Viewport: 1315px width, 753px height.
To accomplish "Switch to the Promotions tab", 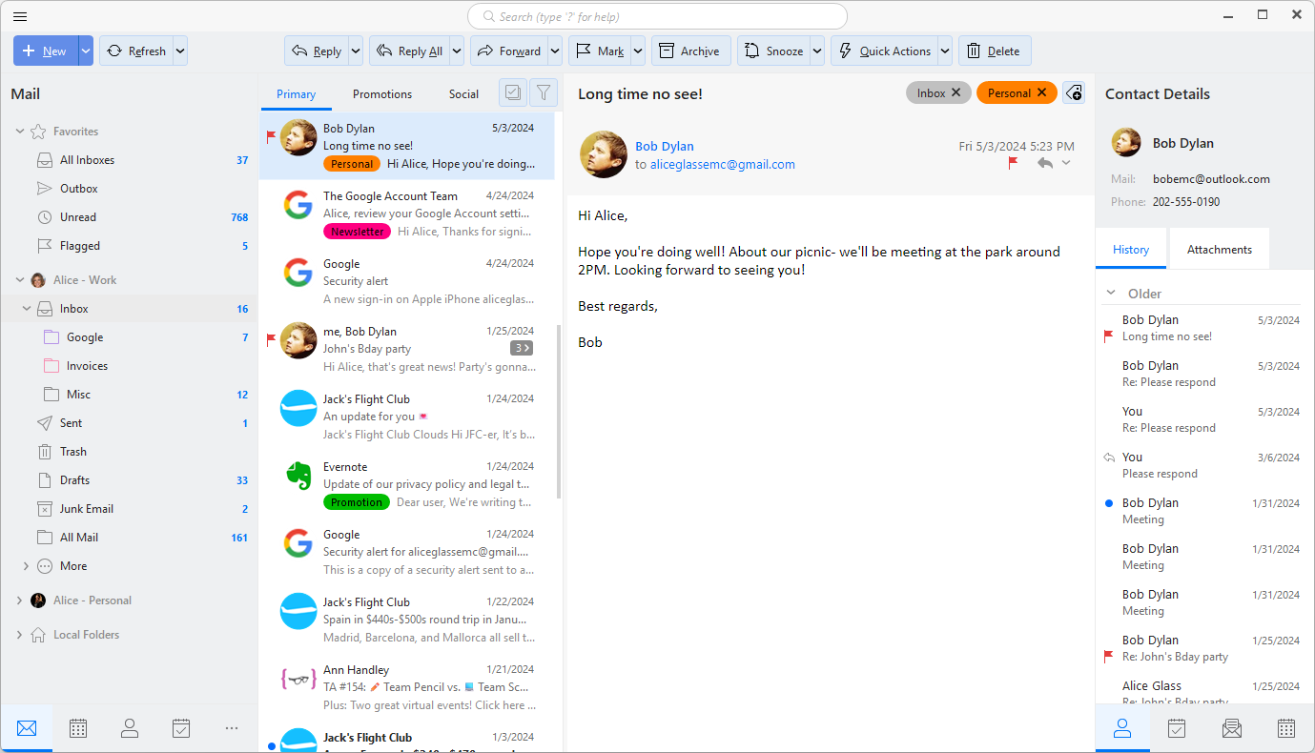I will 382,94.
